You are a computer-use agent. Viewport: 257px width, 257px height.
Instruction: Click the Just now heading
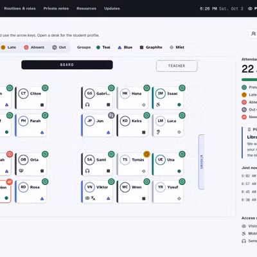tap(249, 168)
